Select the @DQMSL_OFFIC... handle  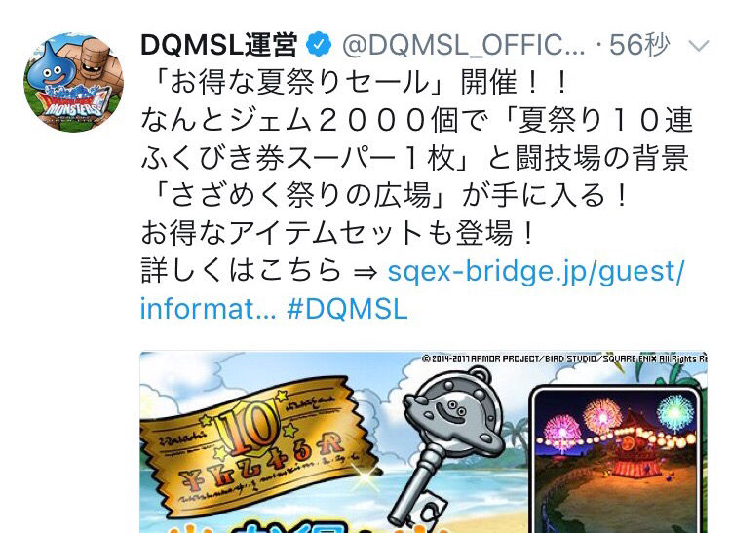coord(463,46)
